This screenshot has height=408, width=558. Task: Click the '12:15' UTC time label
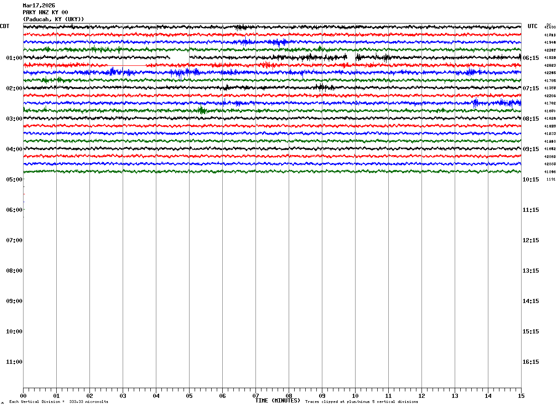coord(531,240)
